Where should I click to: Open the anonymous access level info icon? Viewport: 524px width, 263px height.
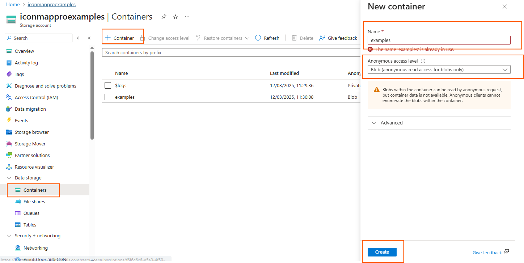423,61
